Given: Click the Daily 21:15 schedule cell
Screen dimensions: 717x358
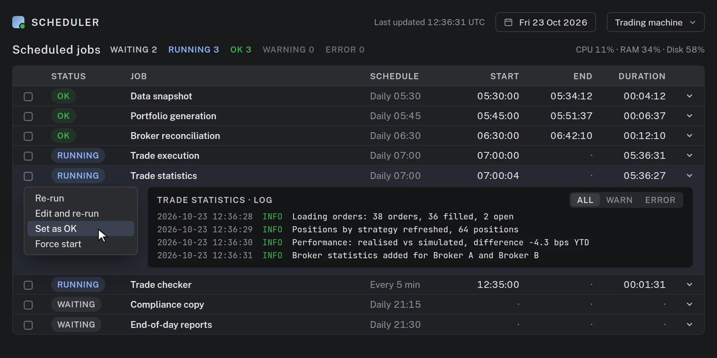Looking at the screenshot, I should [x=395, y=304].
